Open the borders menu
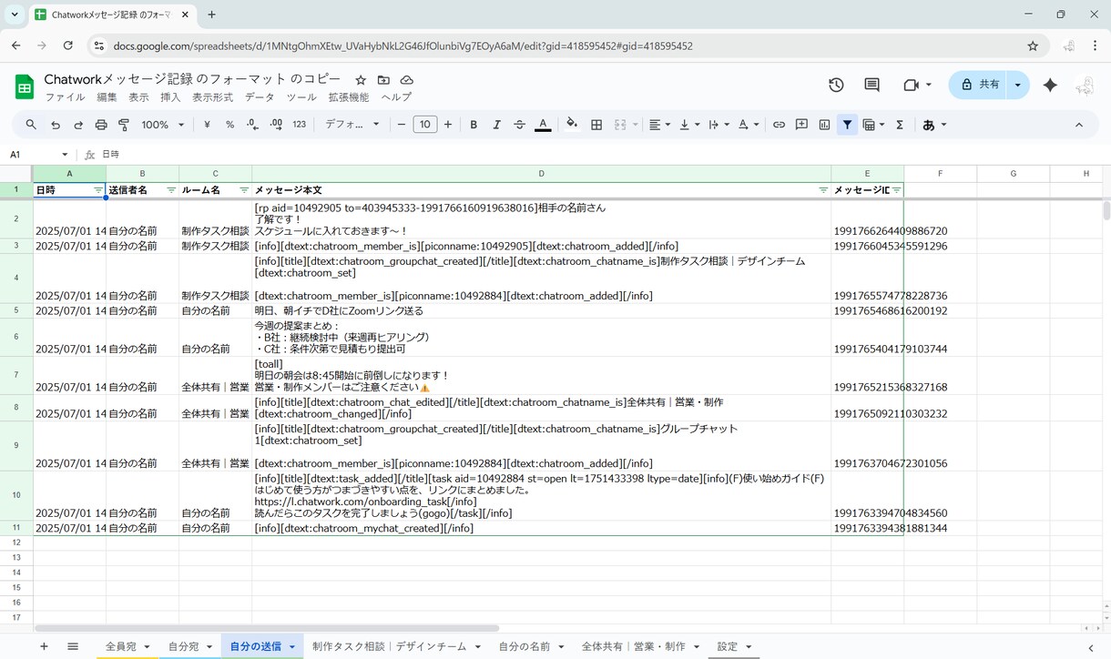This screenshot has height=659, width=1111. click(x=596, y=125)
